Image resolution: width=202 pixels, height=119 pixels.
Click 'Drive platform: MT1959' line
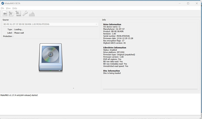114,52
